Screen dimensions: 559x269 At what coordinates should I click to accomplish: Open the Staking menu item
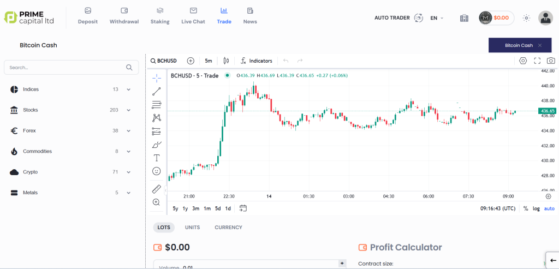click(160, 16)
